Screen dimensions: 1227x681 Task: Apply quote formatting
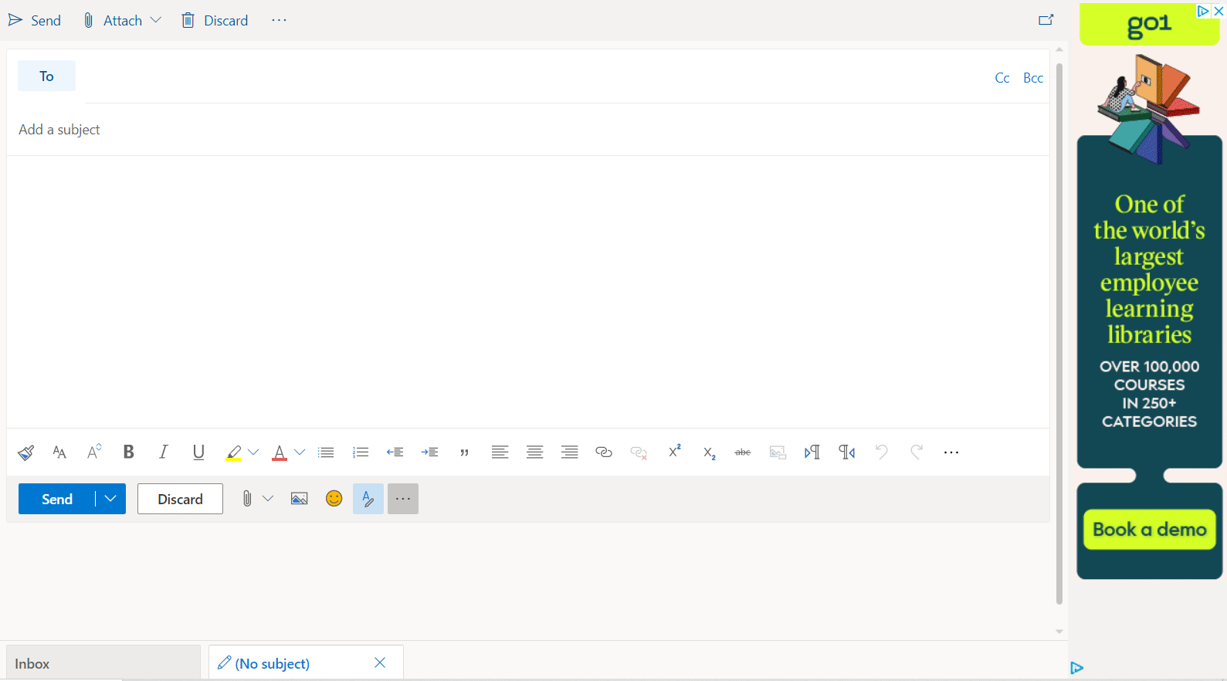point(465,453)
